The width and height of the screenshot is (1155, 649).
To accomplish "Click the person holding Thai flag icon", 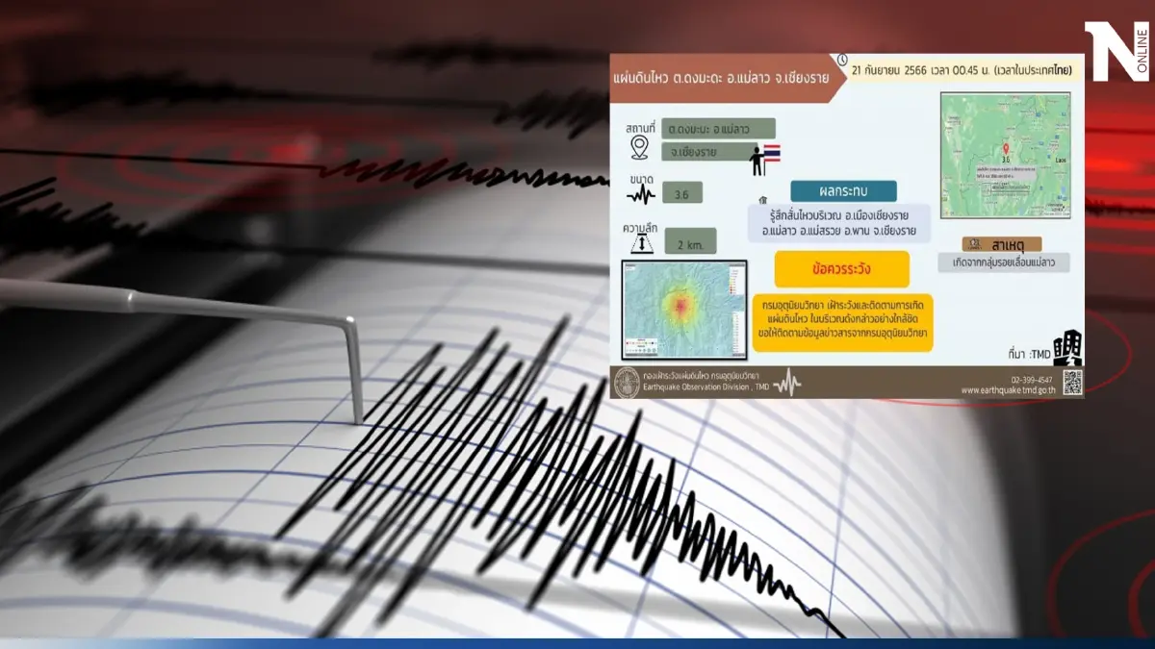I will 766,160.
